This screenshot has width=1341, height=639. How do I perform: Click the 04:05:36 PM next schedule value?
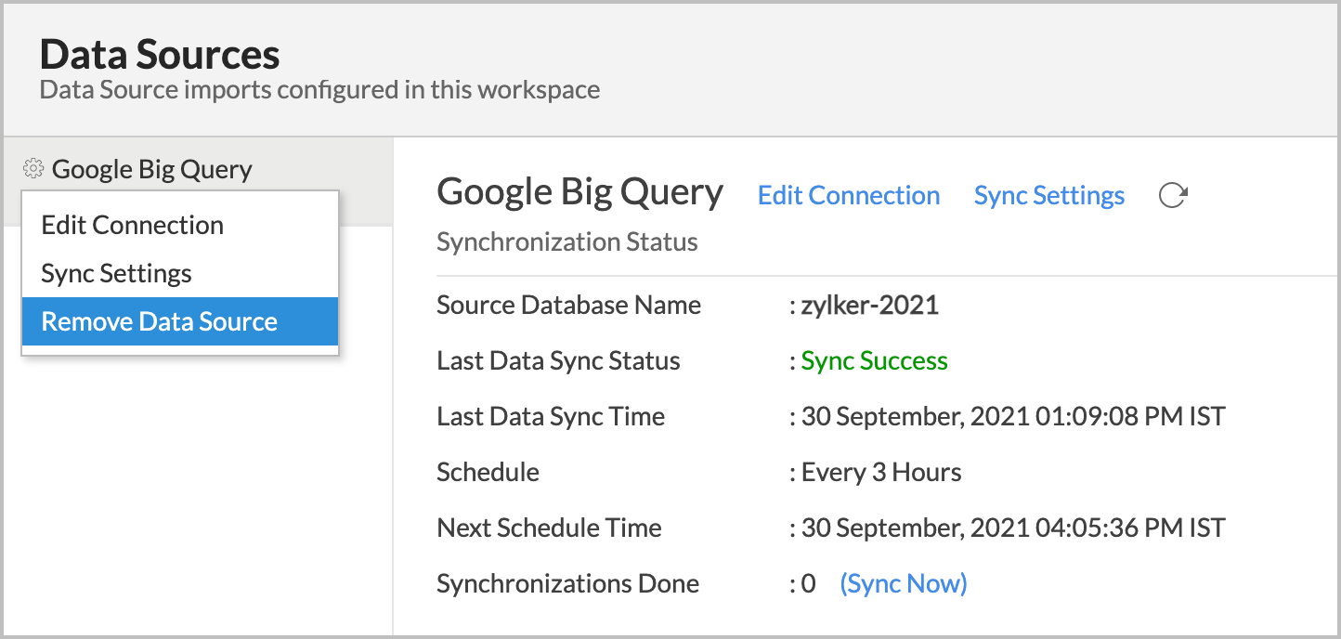pos(1013,528)
